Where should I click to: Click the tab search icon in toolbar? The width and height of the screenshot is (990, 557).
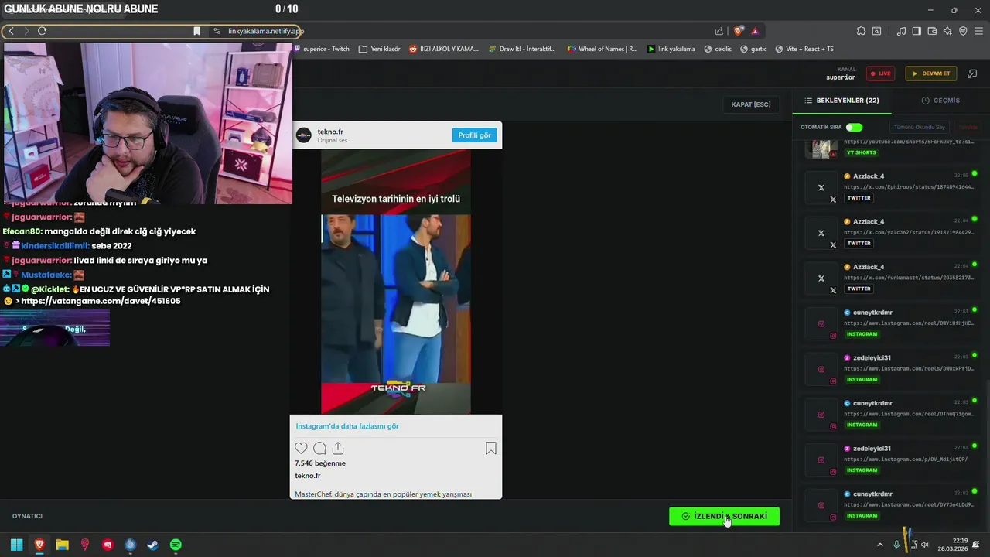coord(876,31)
